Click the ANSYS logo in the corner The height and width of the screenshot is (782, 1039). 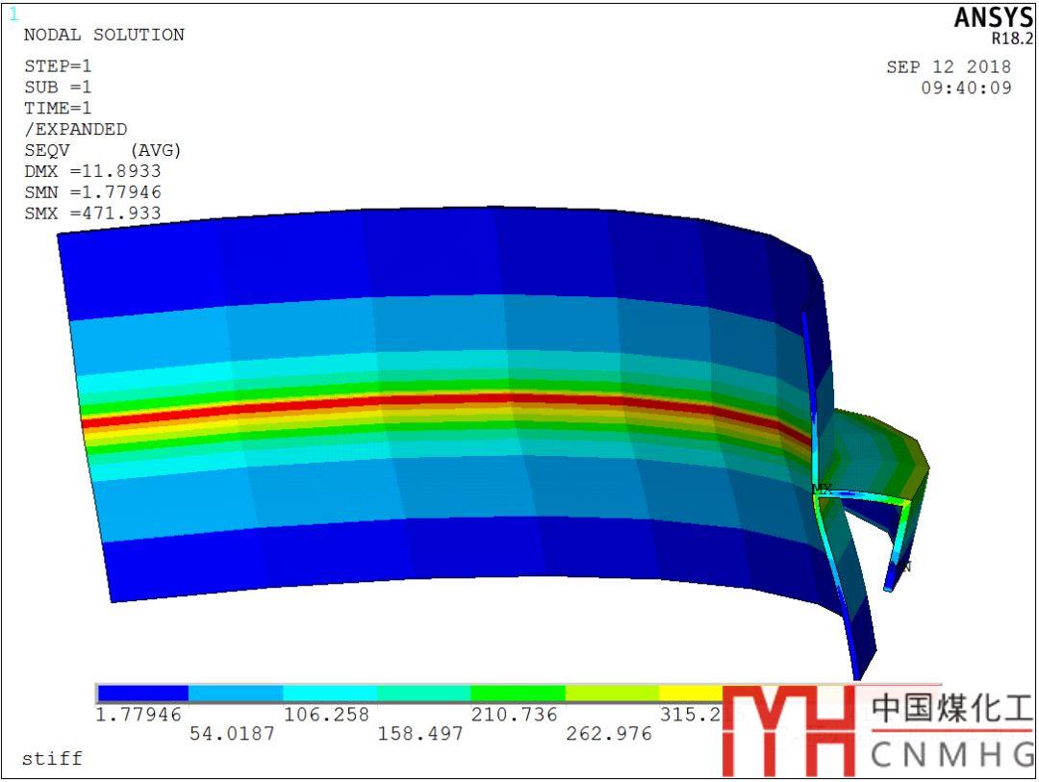pos(993,19)
